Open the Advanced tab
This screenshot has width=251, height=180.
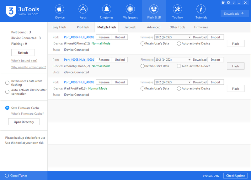(154, 27)
